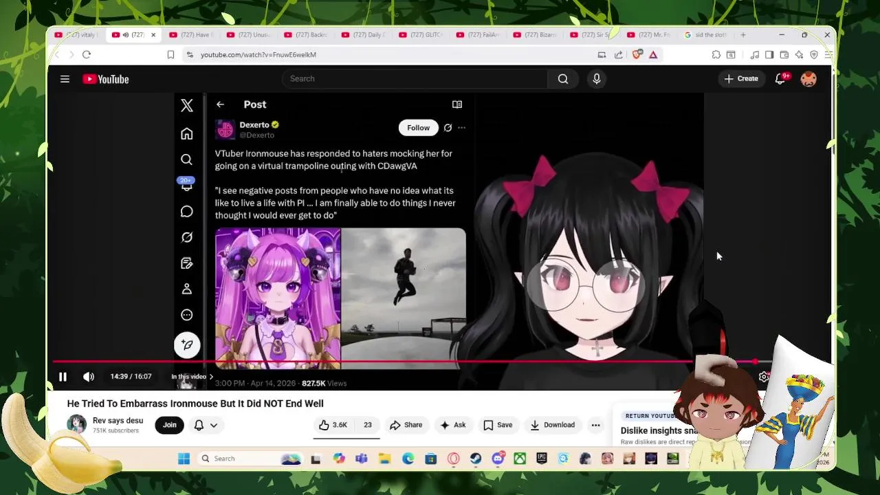Switch to the Daily tab
The image size is (880, 495).
[x=364, y=35]
